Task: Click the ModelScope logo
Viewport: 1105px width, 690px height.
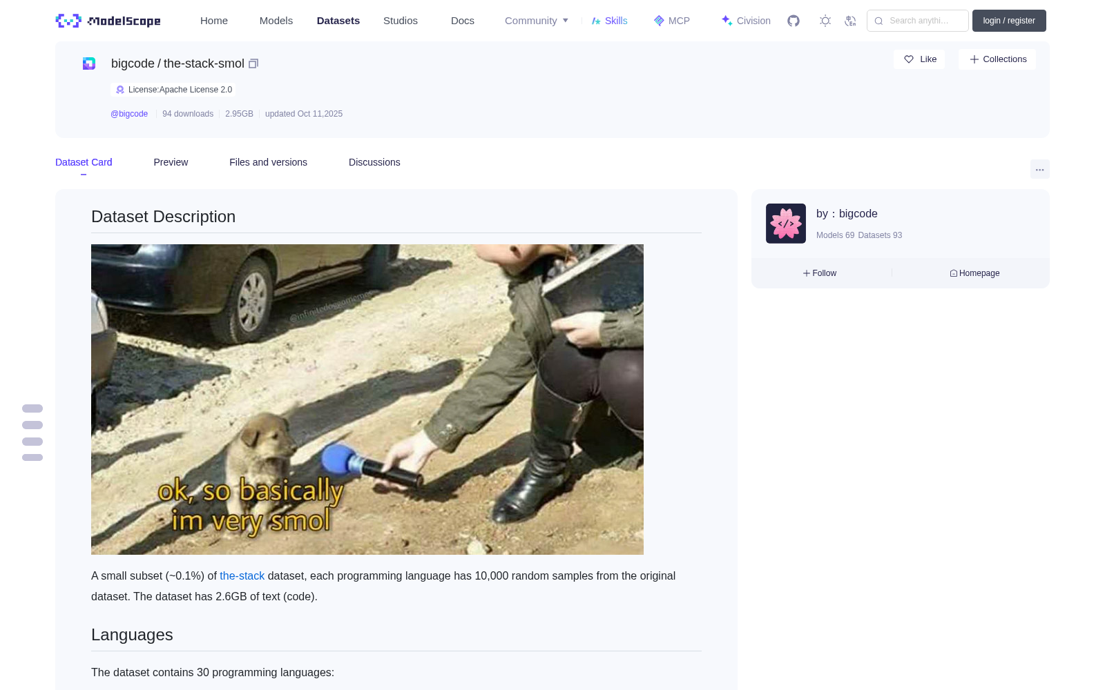Action: 108,21
